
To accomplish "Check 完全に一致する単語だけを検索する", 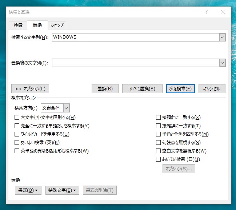I will (17, 126).
